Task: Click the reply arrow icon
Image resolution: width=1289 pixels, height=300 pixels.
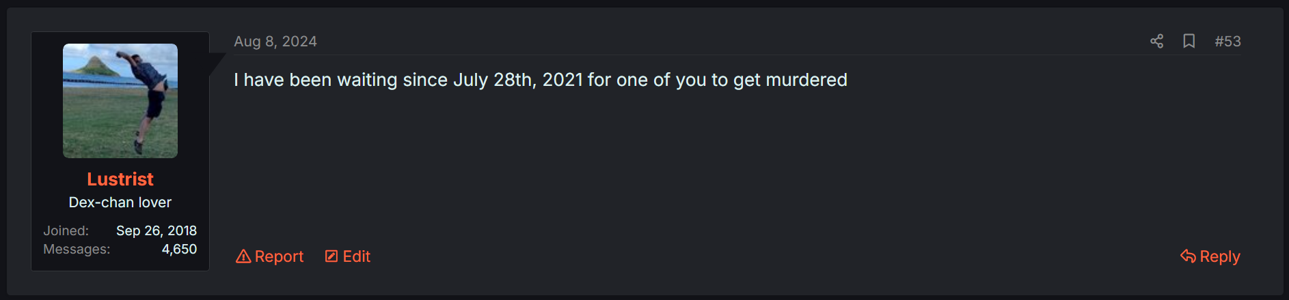Action: click(1188, 256)
